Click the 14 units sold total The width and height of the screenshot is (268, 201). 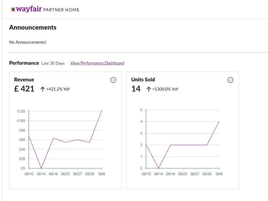pyautogui.click(x=136, y=89)
